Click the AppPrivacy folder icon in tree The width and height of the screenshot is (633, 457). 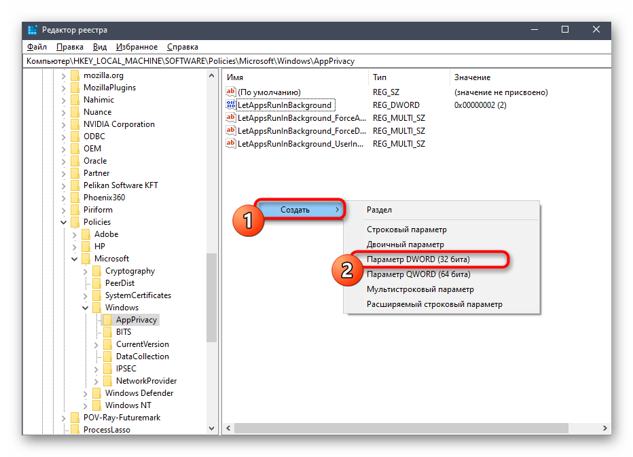click(x=107, y=320)
